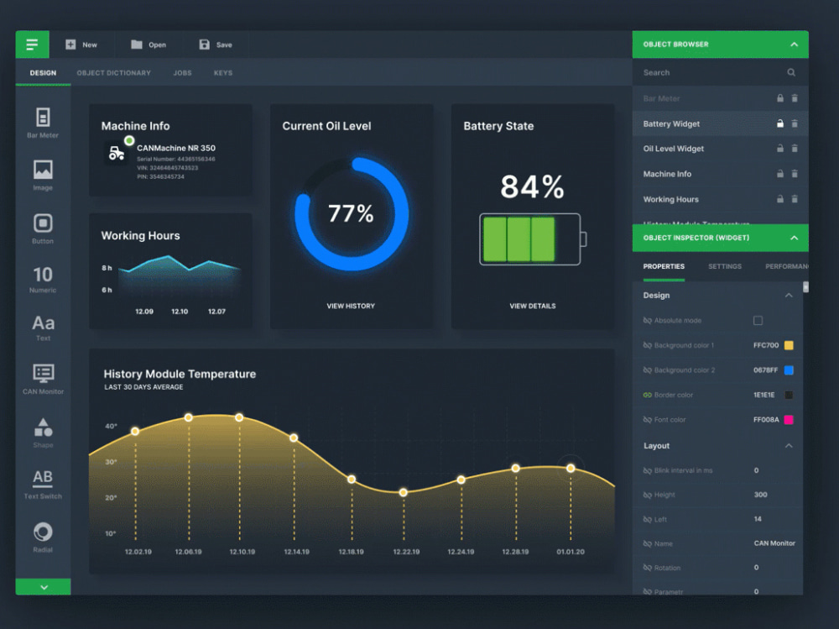
Task: Click the search magnifier icon
Action: 791,72
